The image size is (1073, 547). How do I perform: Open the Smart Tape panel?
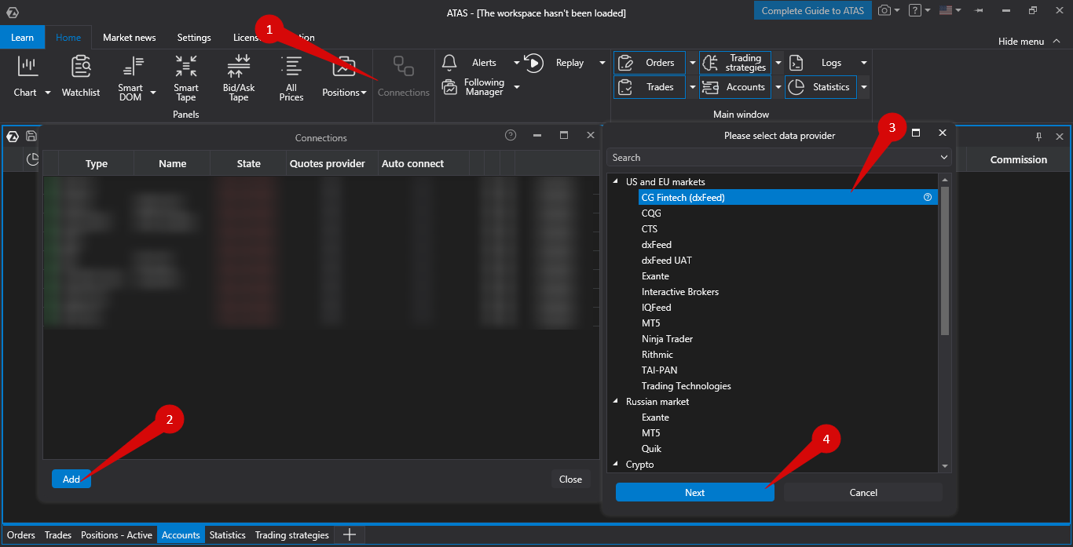pyautogui.click(x=186, y=78)
